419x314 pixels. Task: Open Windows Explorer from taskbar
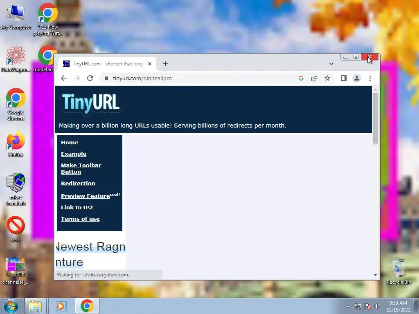pyautogui.click(x=36, y=306)
